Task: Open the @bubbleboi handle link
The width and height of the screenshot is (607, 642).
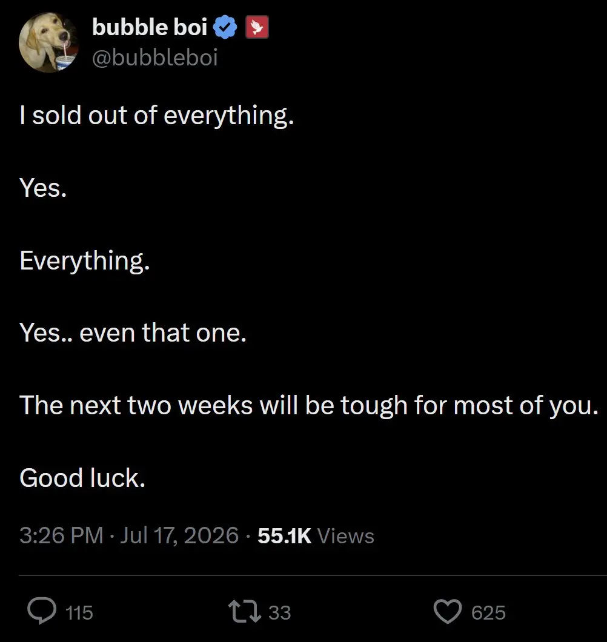Action: pos(155,58)
